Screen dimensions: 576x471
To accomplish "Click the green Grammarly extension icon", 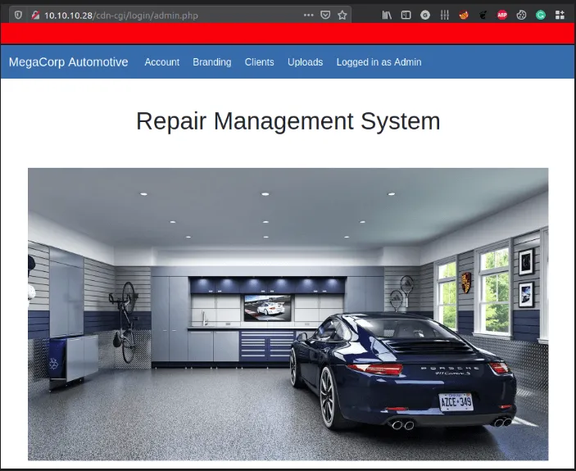I will 541,15.
